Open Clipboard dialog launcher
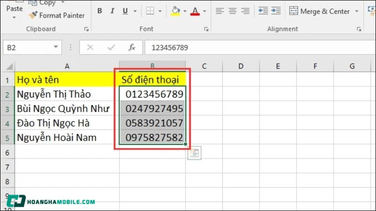 point(86,29)
